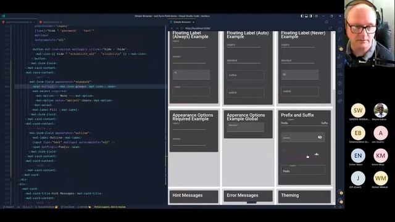Click the mat-form-field appearance standard code line

point(60,82)
